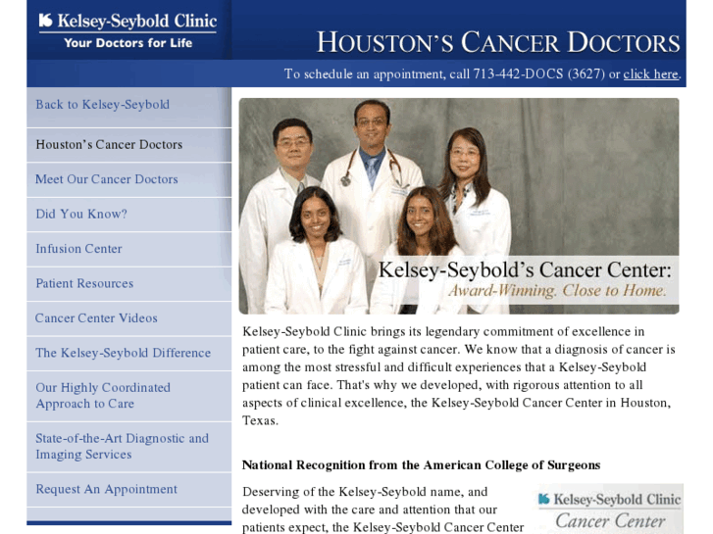
Task: Click the cancer doctors group photo
Action: (459, 206)
